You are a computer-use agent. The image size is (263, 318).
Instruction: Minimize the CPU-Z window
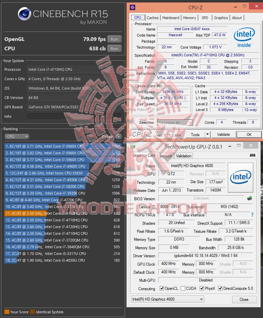click(235, 7)
